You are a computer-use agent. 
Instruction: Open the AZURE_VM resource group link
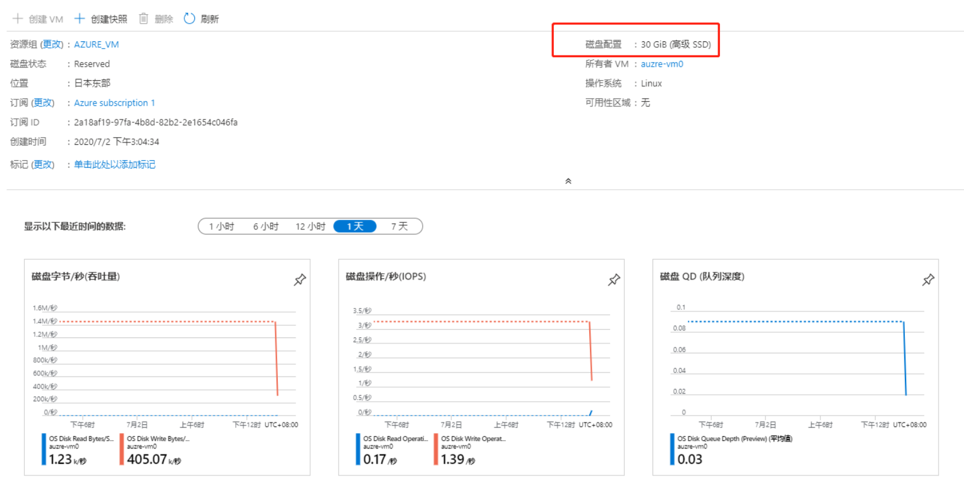click(x=96, y=44)
